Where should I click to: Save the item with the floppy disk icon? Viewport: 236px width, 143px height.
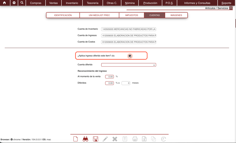click(95, 139)
